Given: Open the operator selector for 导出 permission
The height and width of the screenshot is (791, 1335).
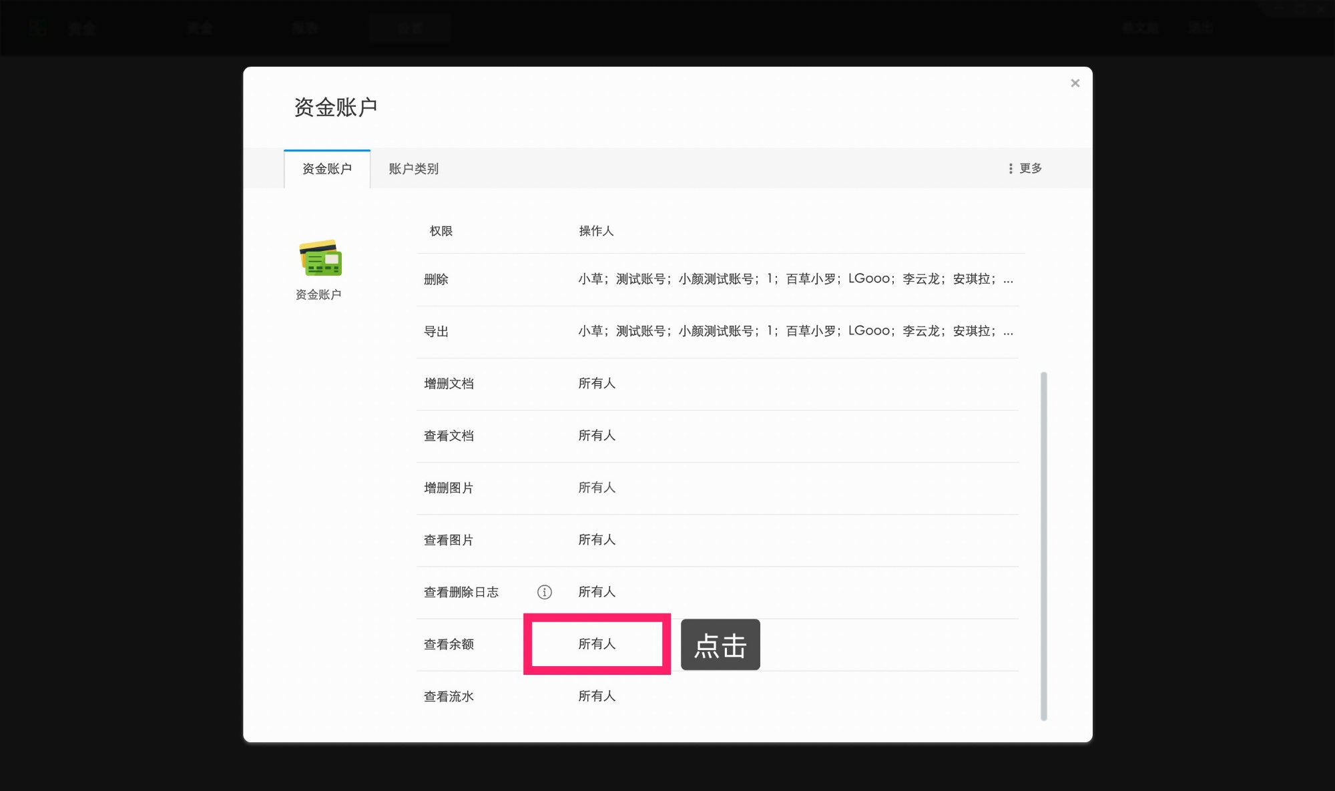Looking at the screenshot, I should click(794, 330).
